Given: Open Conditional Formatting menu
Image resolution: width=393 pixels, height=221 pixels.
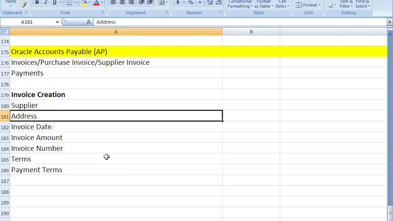Looking at the screenshot, I should [240, 4].
